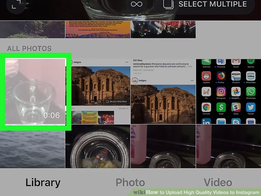This screenshot has width=261, height=196.
Task: Select the 0:06 glass mug video thumbnail
Action: point(35,92)
